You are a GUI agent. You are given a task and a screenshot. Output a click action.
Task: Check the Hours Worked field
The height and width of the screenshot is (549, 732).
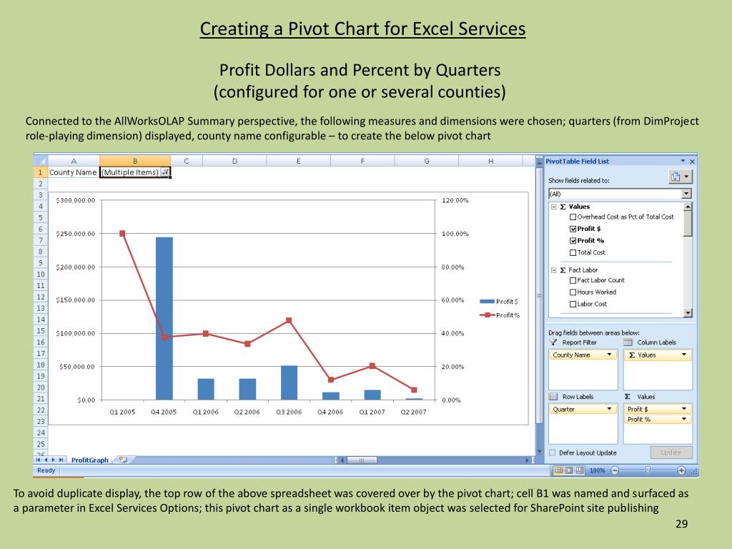[573, 292]
